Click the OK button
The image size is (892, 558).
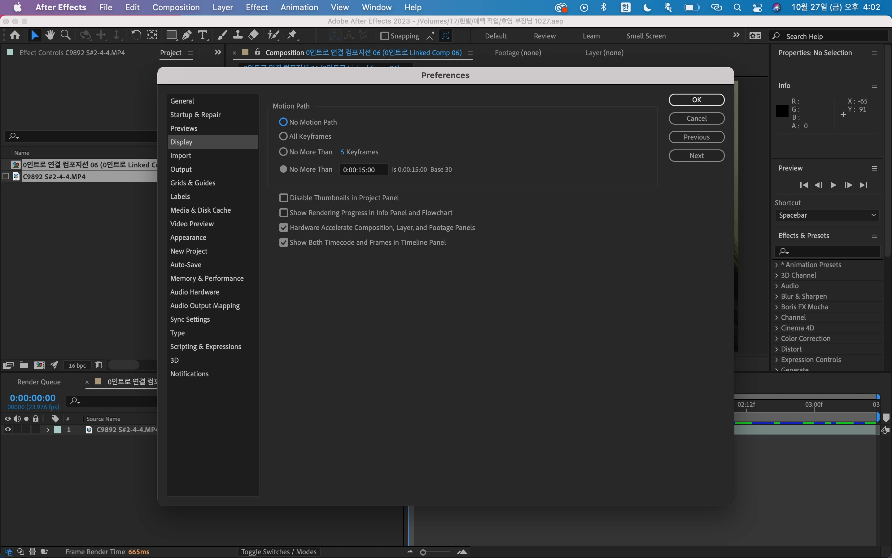[x=696, y=100]
